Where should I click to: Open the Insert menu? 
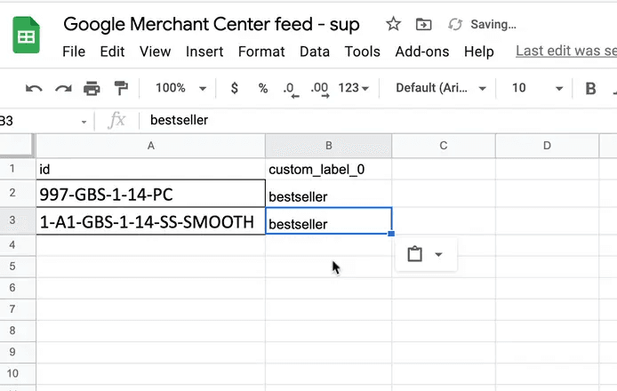click(204, 52)
